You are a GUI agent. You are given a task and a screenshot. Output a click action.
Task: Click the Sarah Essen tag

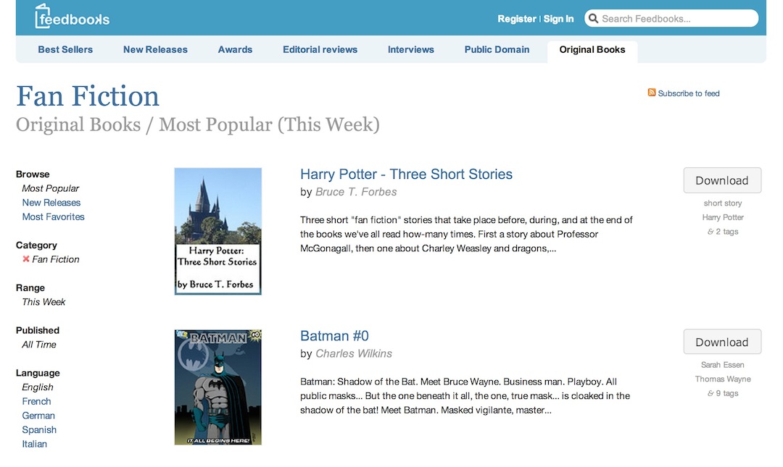tap(723, 365)
